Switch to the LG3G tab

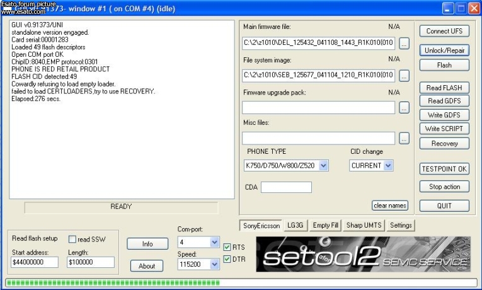click(295, 226)
